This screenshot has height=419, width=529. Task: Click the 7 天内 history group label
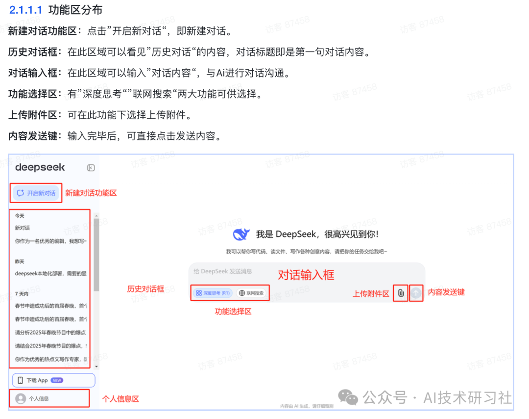(x=22, y=294)
